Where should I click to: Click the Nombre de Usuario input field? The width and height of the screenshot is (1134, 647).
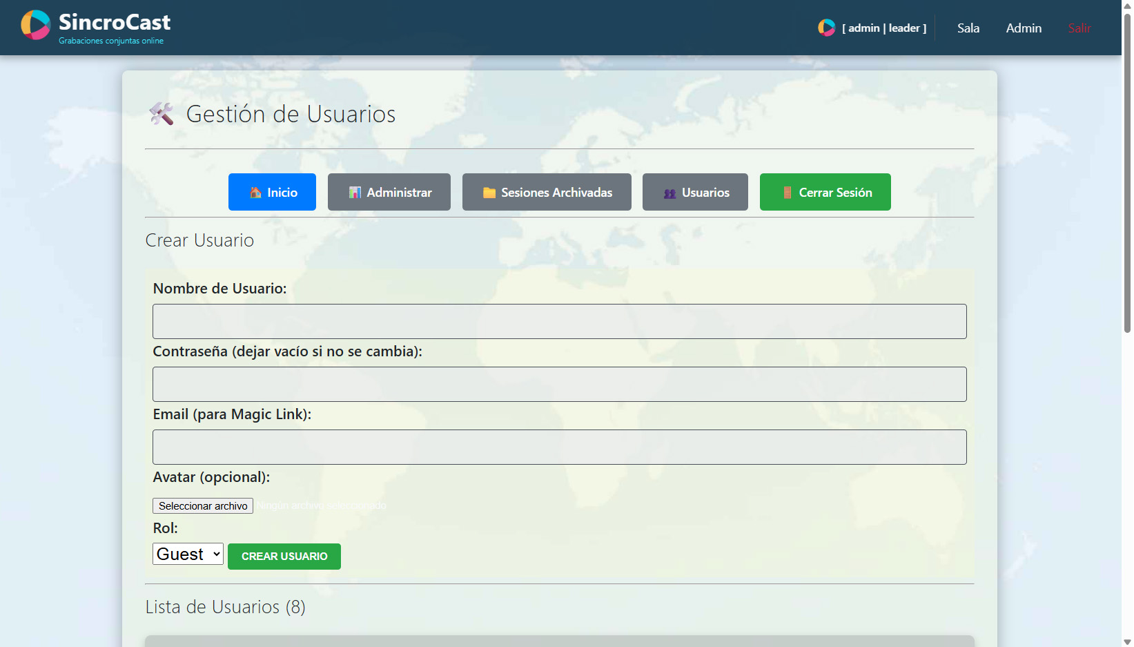pyautogui.click(x=559, y=321)
